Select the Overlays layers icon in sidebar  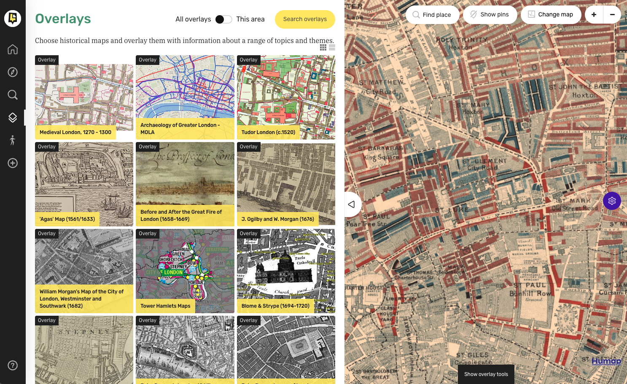pos(13,118)
